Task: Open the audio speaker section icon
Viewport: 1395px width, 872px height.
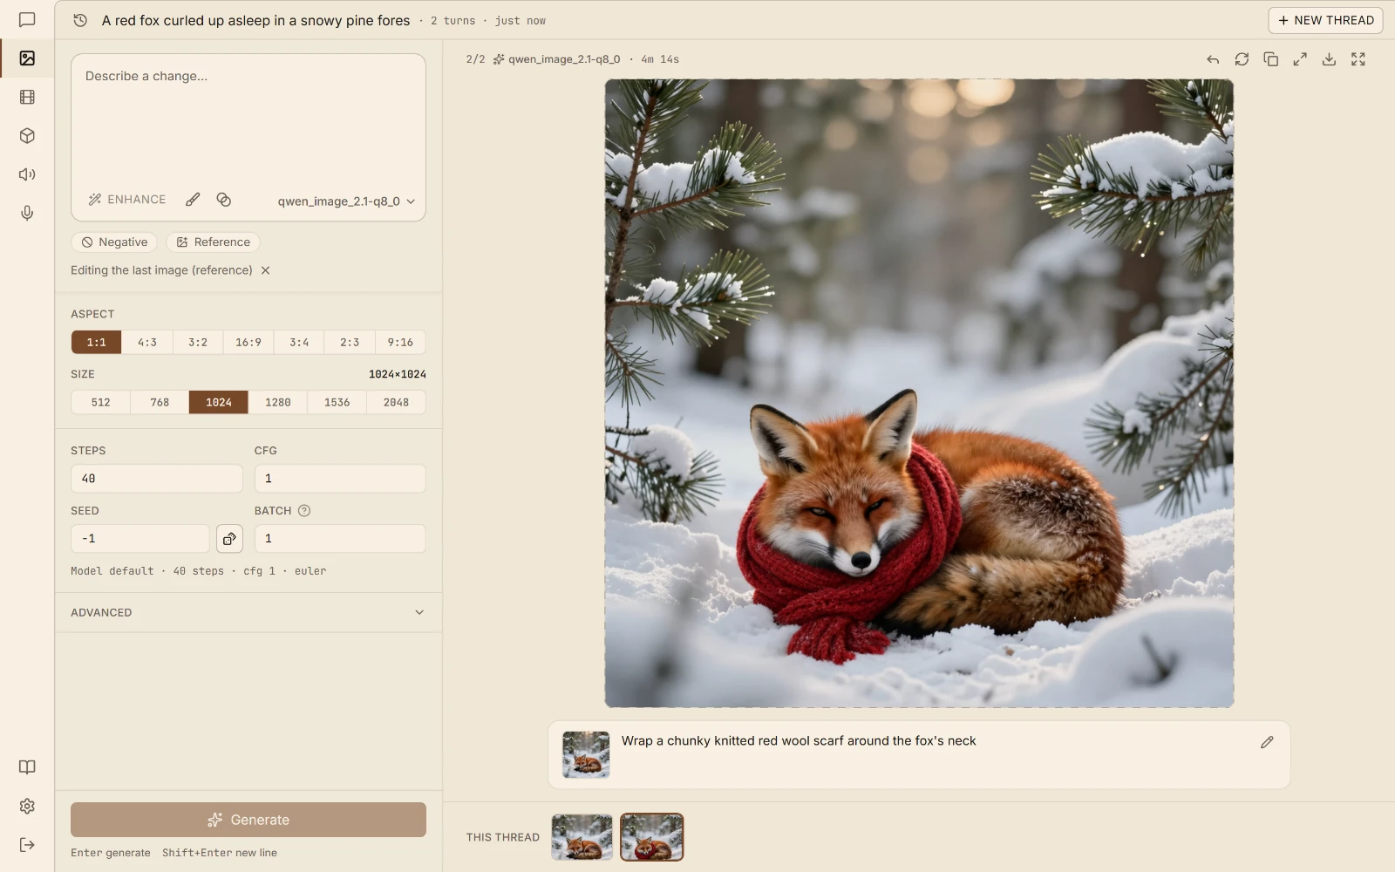Action: [27, 174]
